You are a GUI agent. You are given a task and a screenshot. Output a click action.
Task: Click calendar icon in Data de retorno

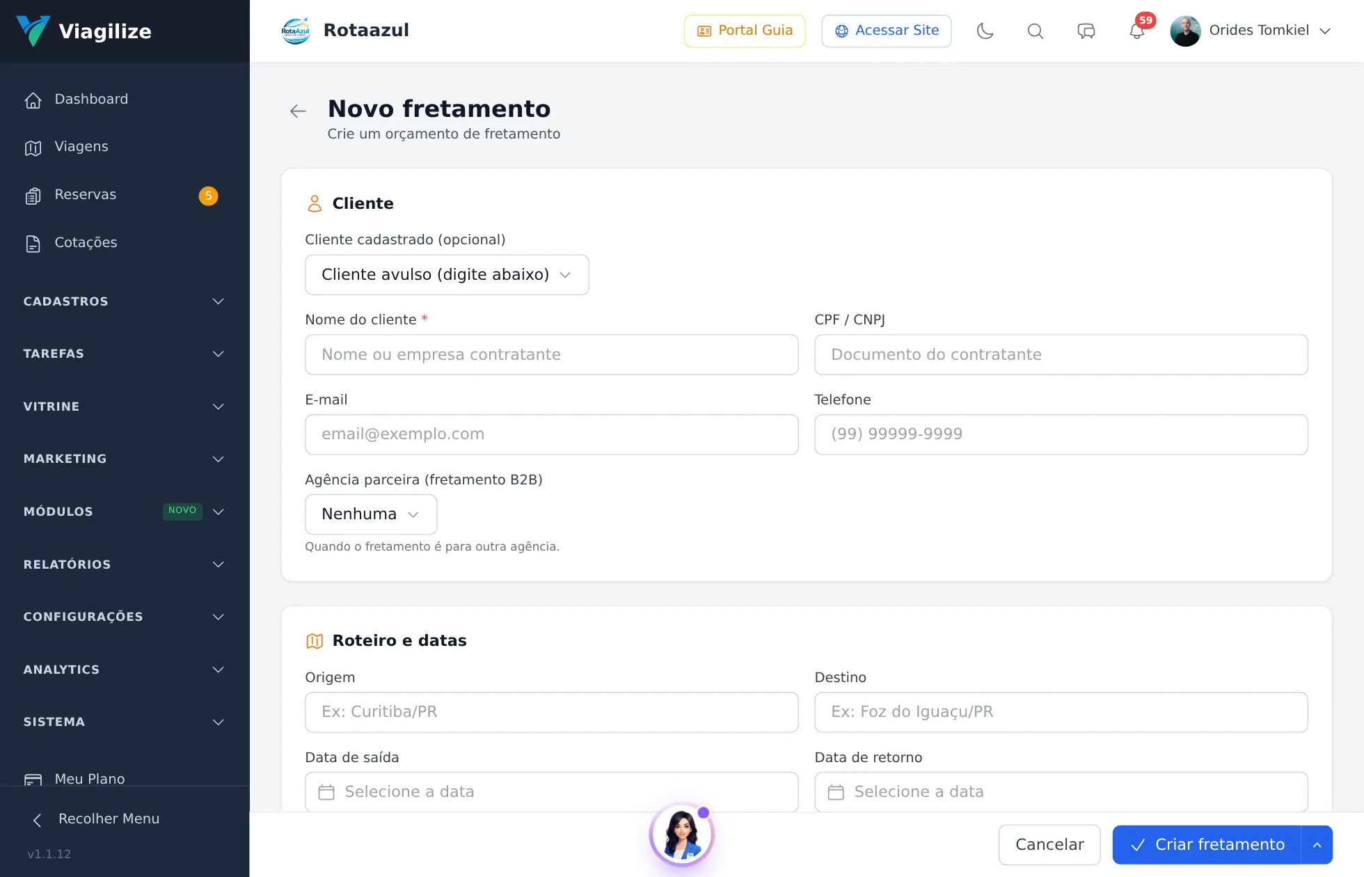836,792
